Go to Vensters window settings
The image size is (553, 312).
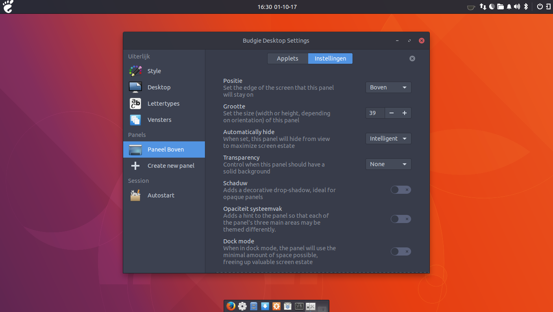click(159, 120)
